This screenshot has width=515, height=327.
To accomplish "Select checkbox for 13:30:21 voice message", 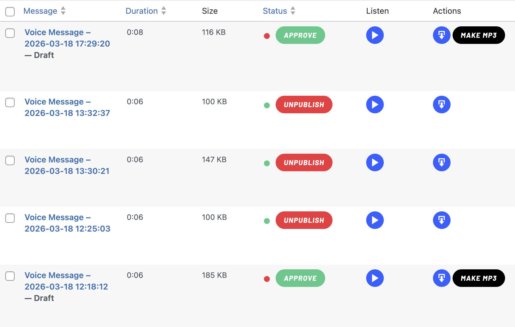I will pos(10,160).
